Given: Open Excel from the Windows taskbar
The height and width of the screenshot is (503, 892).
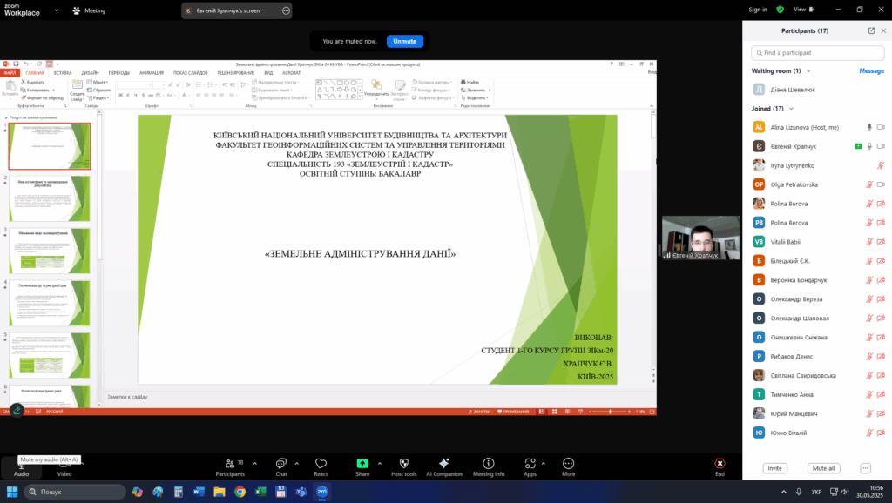Looking at the screenshot, I should click(260, 492).
